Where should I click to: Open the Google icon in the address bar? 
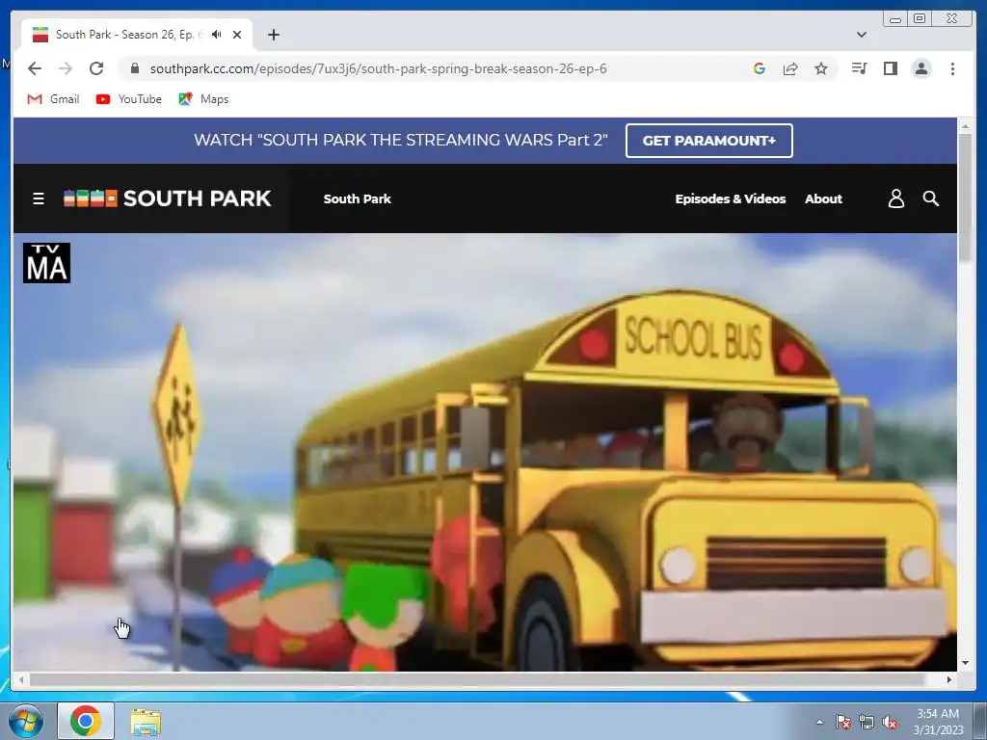[760, 68]
